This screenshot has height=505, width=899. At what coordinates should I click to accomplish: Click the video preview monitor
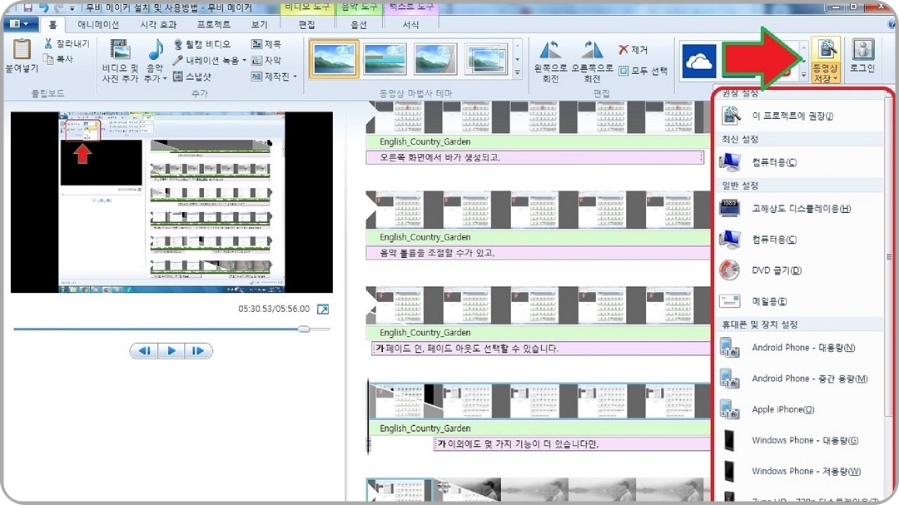[171, 202]
